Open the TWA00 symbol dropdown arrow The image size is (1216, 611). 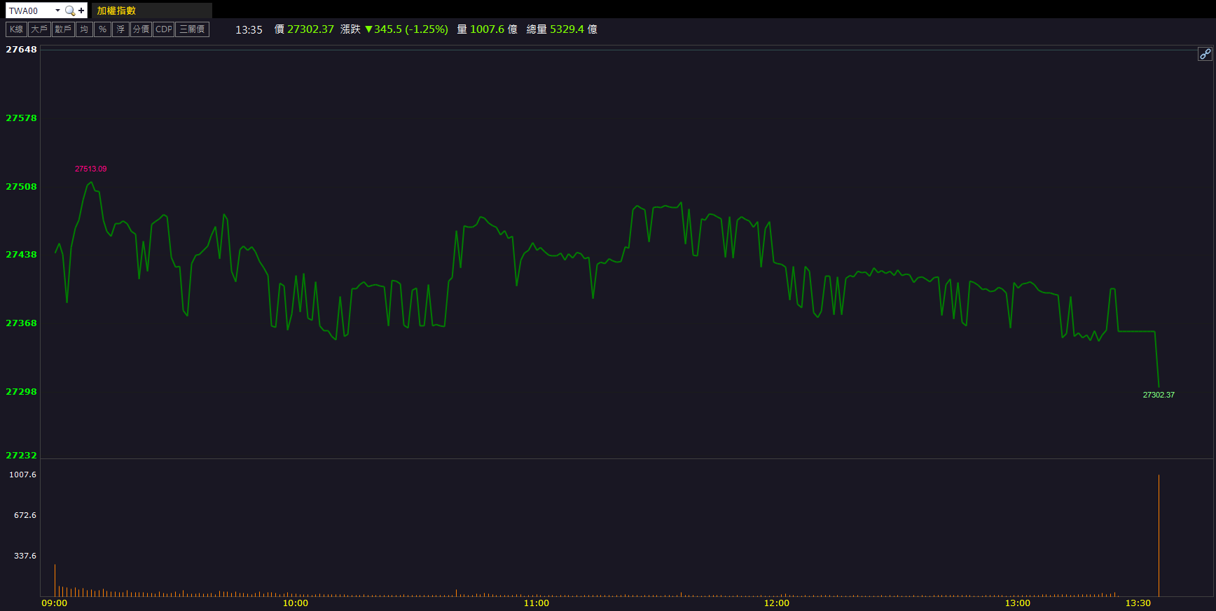[x=57, y=10]
